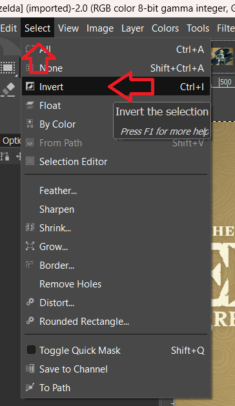Select the Rectangle Select tool
Viewport: 235px width, 406px height.
8,68
